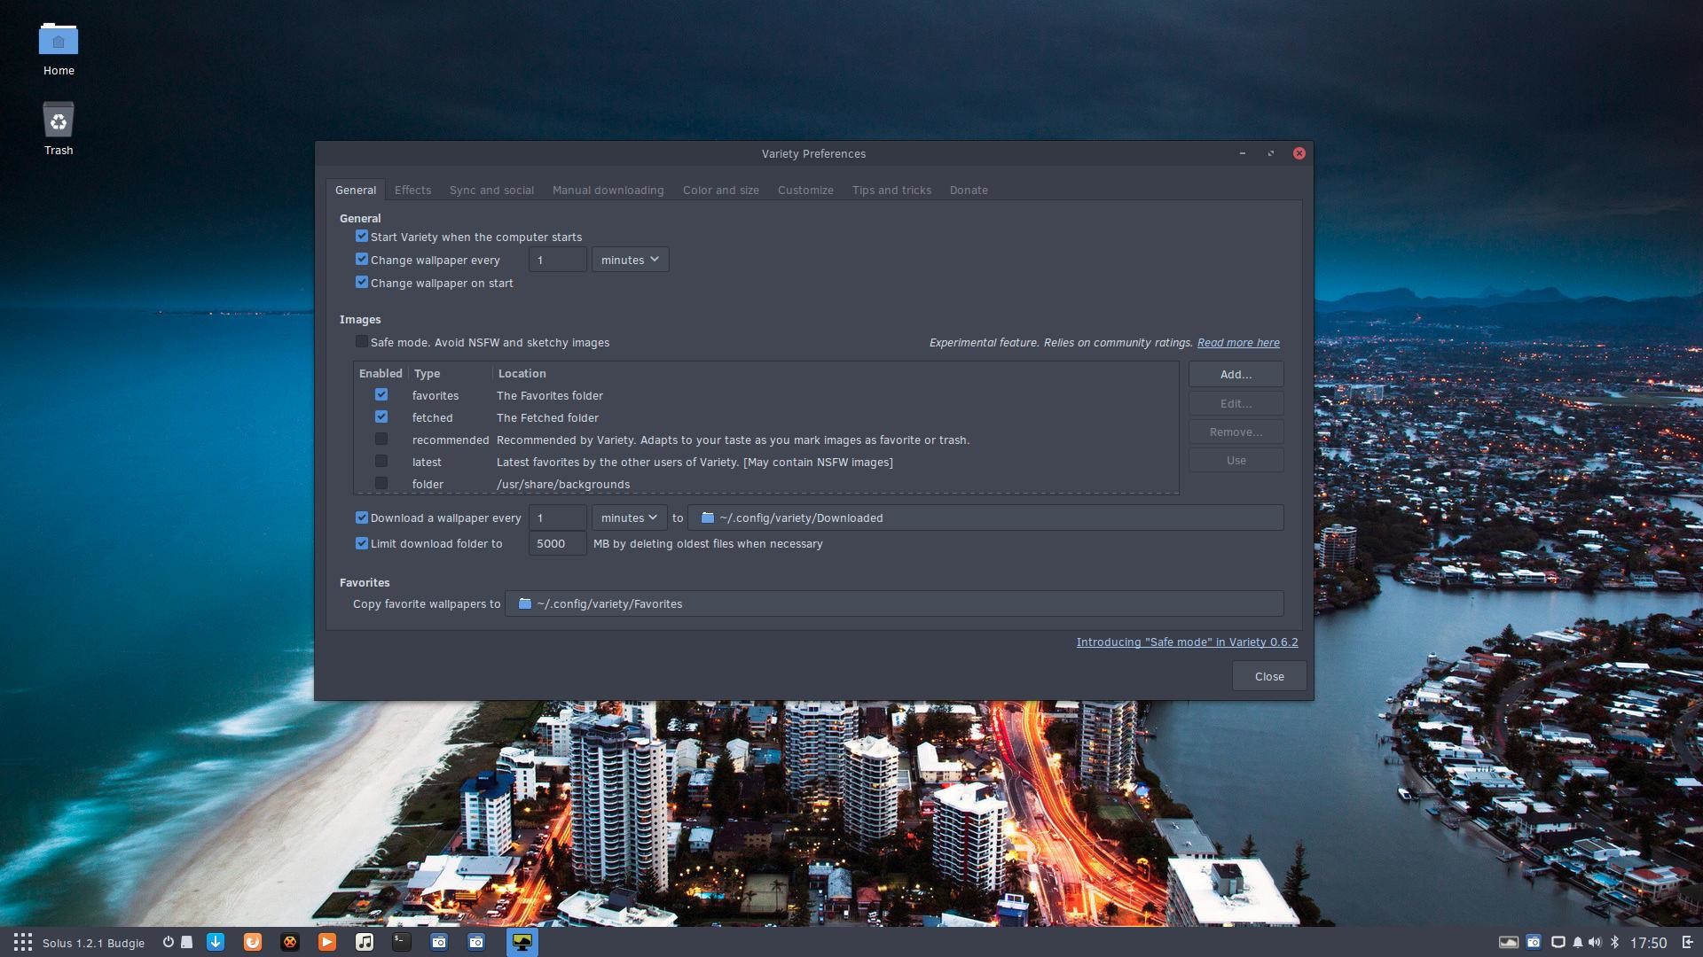Image resolution: width=1703 pixels, height=957 pixels.
Task: Open the music player taskbar icon
Action: tap(365, 942)
